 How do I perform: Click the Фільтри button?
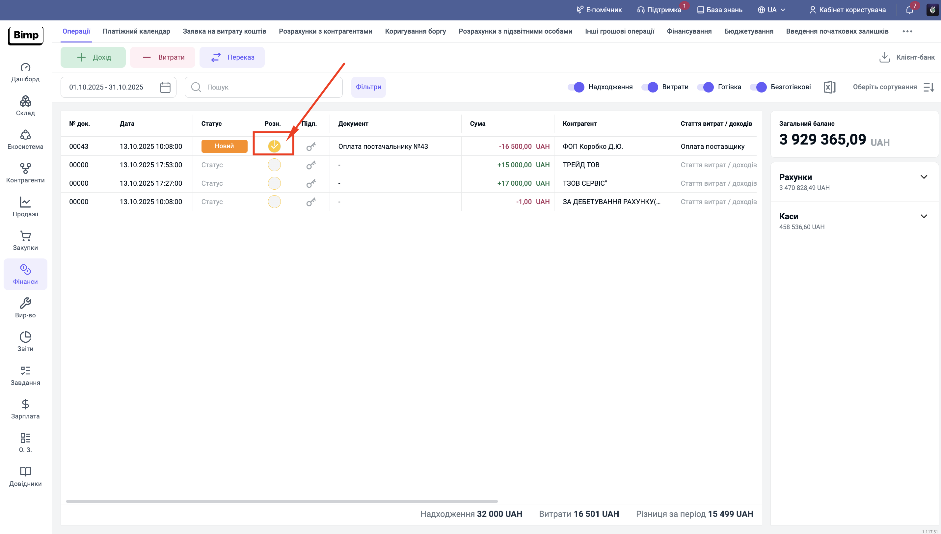368,87
